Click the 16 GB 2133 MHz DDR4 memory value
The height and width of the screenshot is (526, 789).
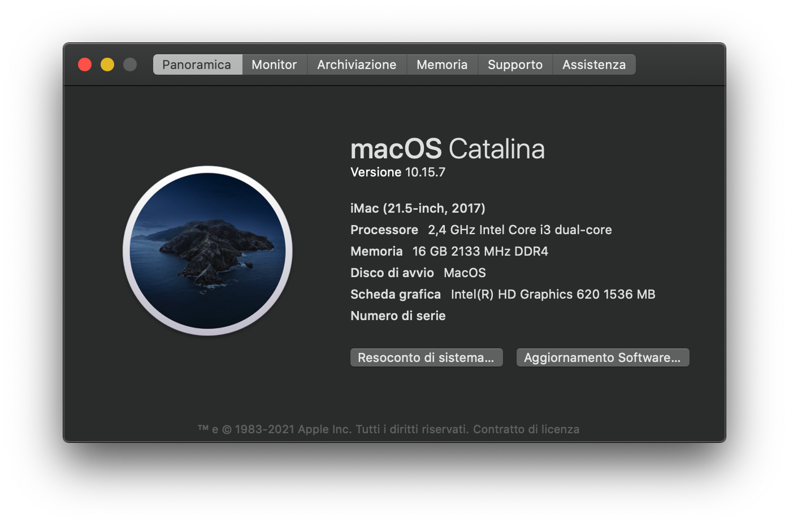[480, 251]
